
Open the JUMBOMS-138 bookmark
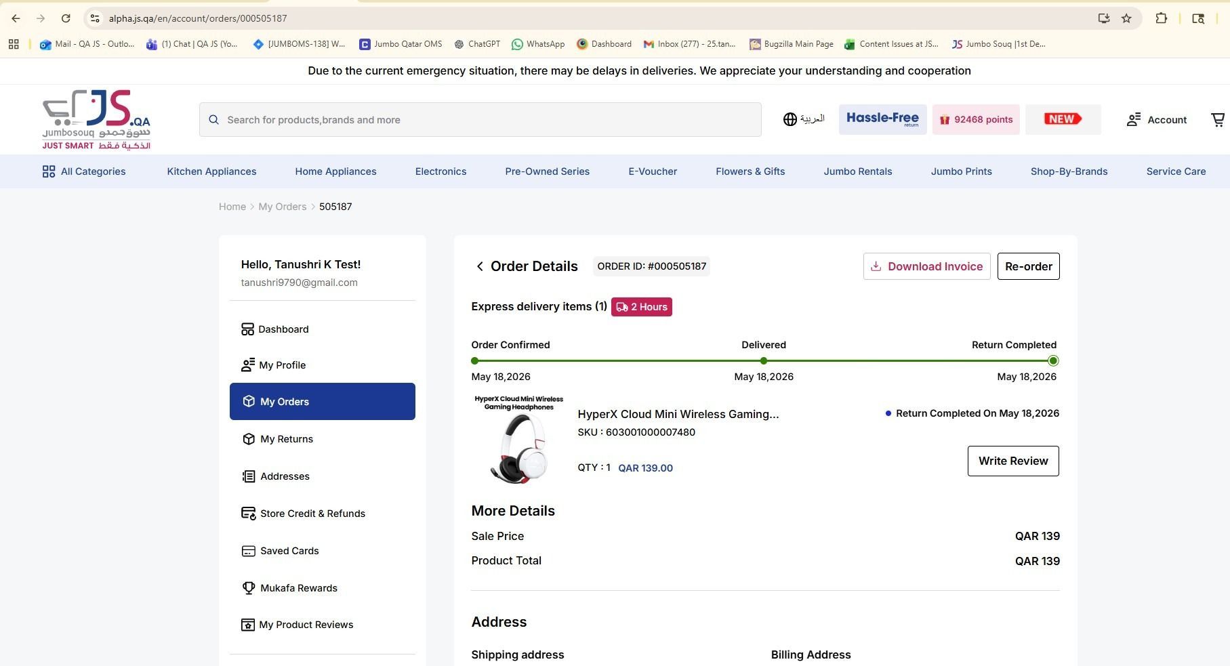[299, 44]
